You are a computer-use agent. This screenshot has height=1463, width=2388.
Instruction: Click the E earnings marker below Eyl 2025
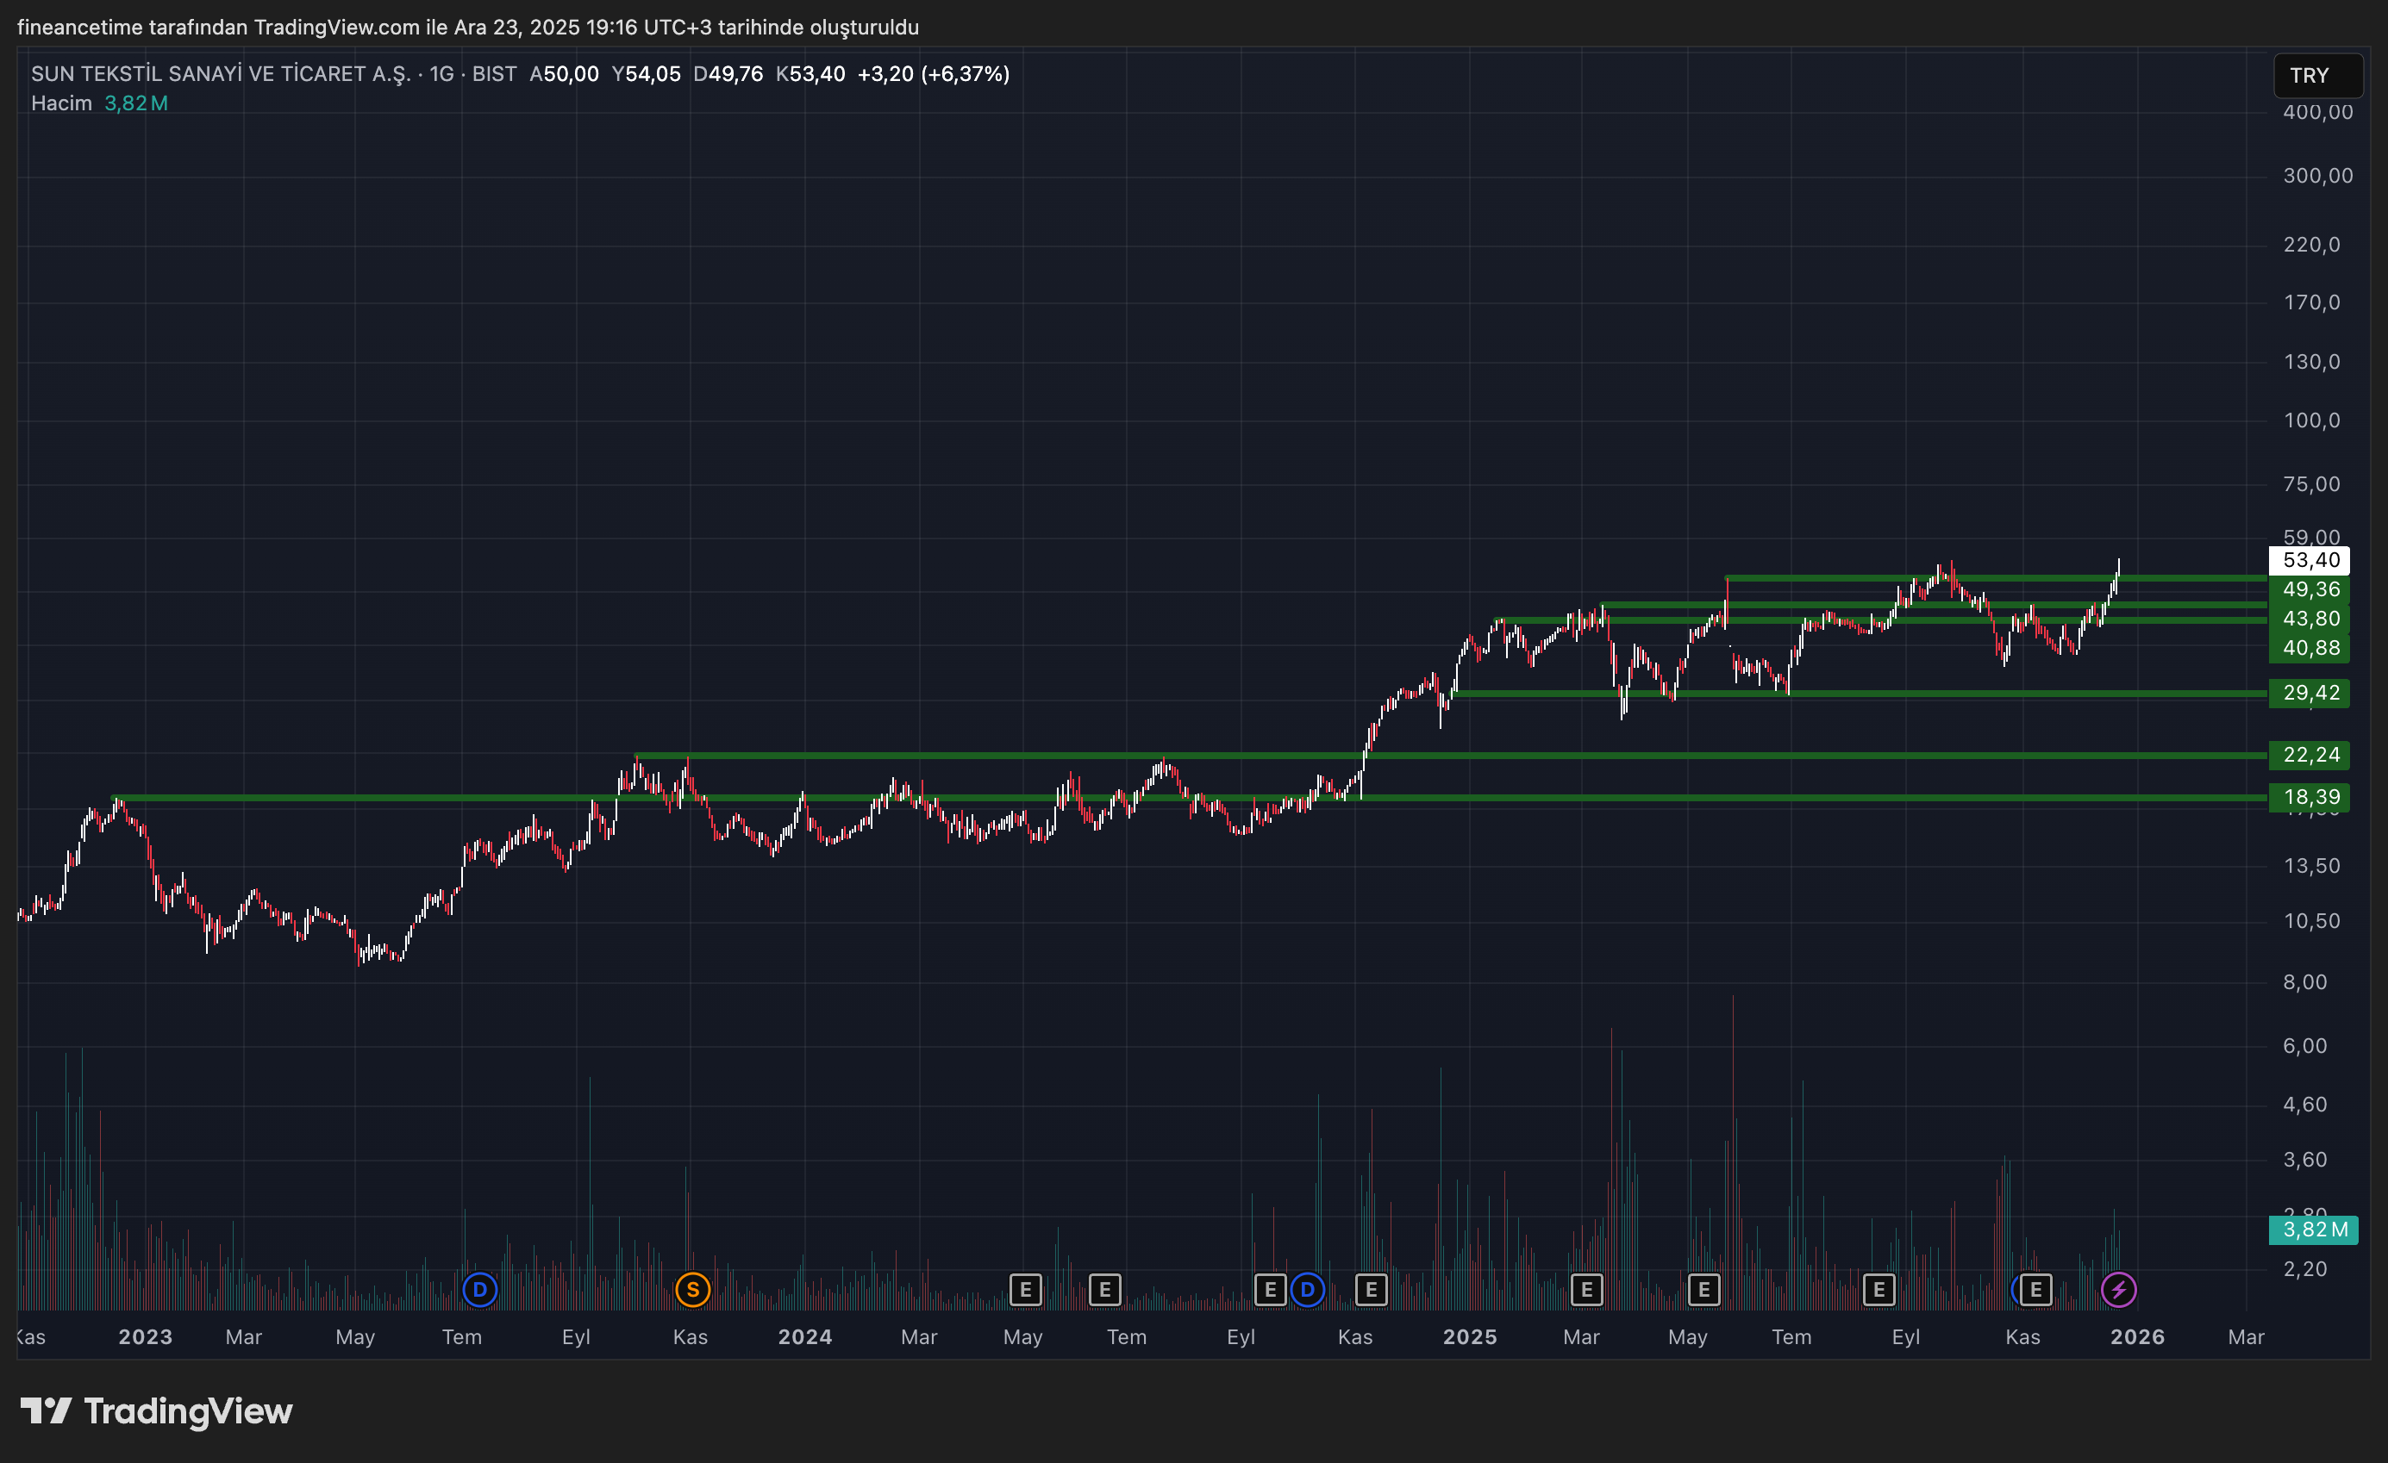tap(1879, 1290)
